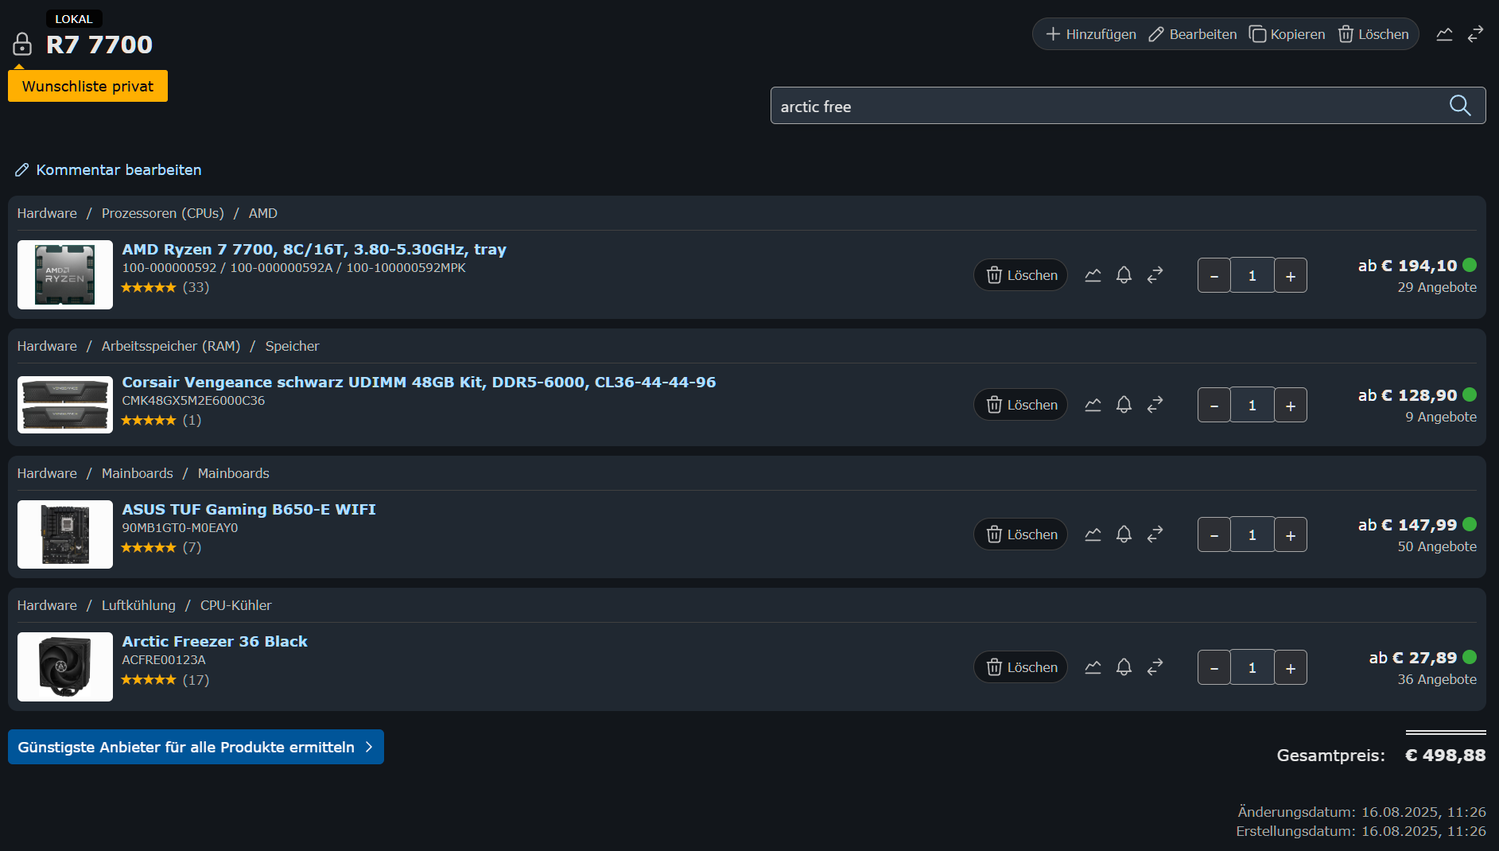
Task: Click the AMD Ryzen CPU thumbnail
Action: pos(65,274)
